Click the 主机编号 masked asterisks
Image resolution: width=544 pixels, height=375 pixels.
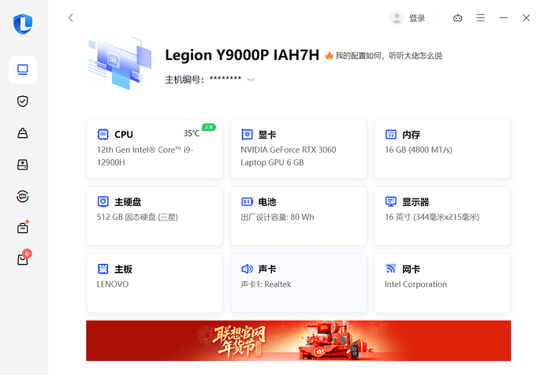(x=225, y=78)
